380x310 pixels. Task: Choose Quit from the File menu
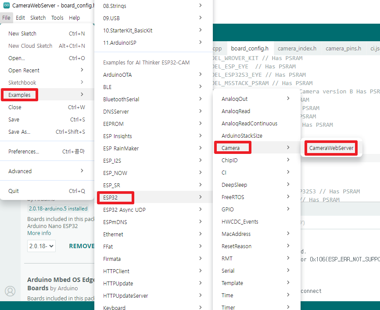(x=47, y=191)
